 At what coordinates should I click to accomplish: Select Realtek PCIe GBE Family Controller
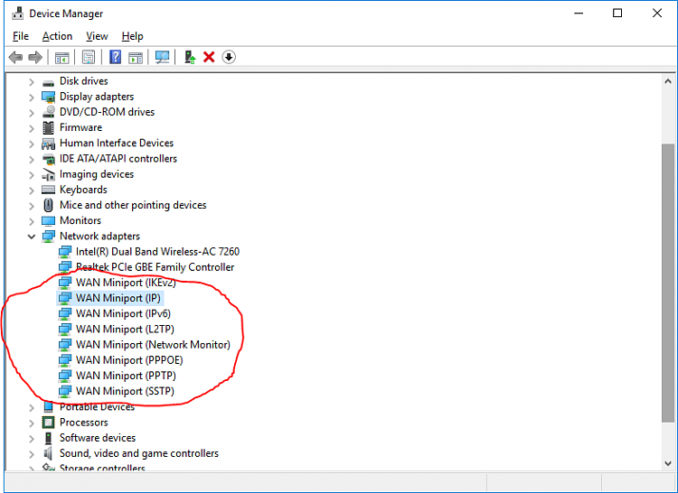tap(155, 267)
